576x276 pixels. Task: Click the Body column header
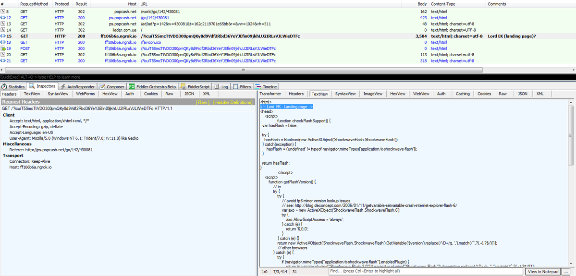pyautogui.click(x=415, y=4)
